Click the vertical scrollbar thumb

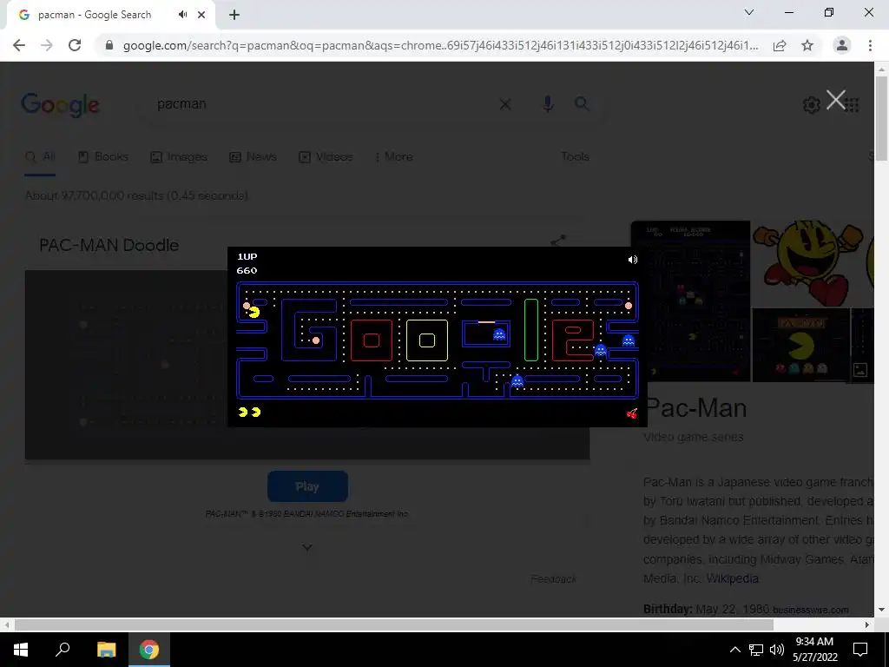point(881,119)
